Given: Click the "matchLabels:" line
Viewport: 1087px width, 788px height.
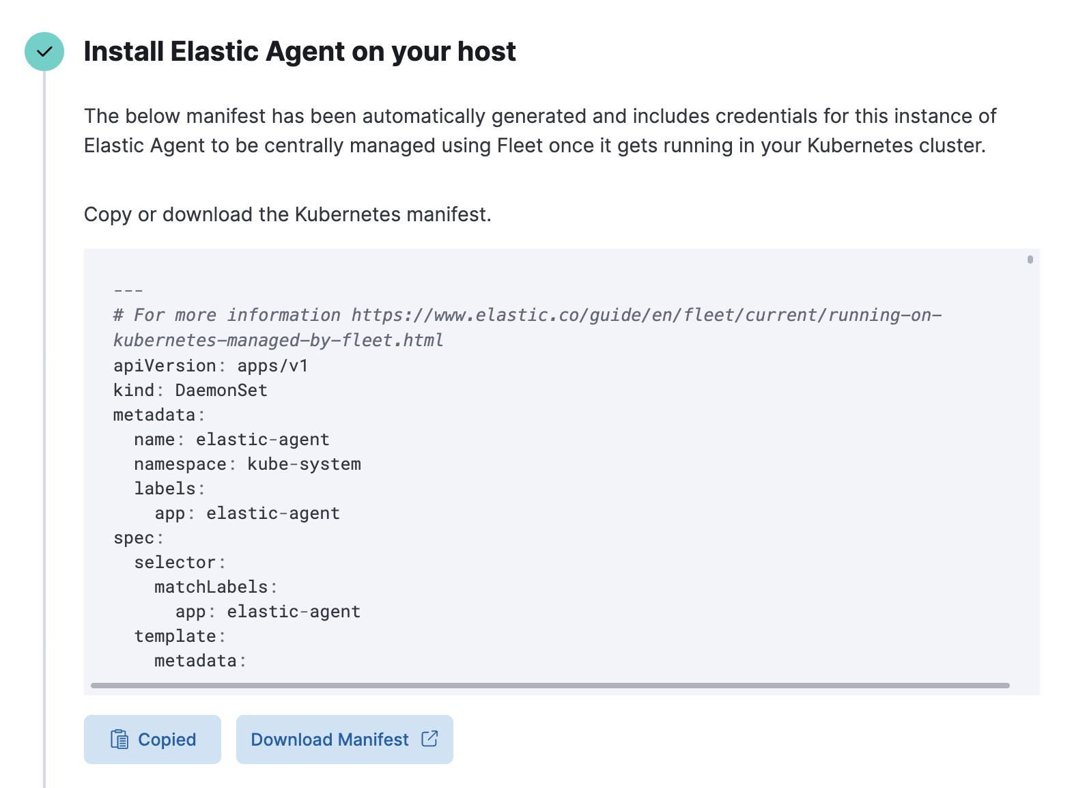Looking at the screenshot, I should click(215, 587).
